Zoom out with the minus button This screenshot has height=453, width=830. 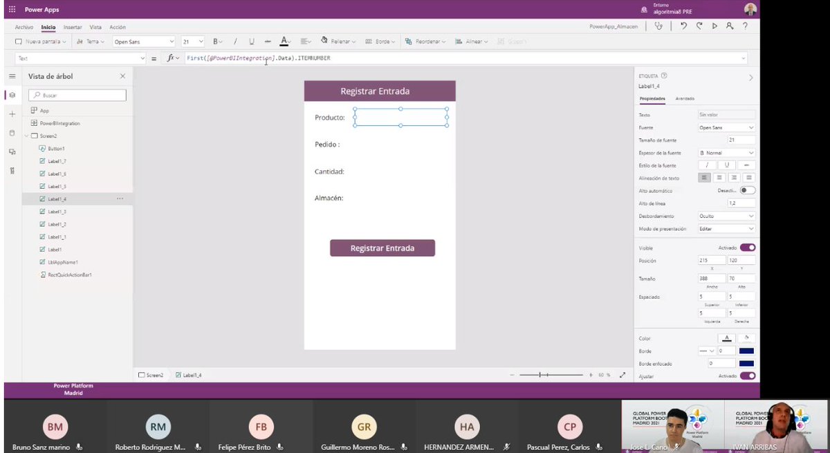(513, 375)
